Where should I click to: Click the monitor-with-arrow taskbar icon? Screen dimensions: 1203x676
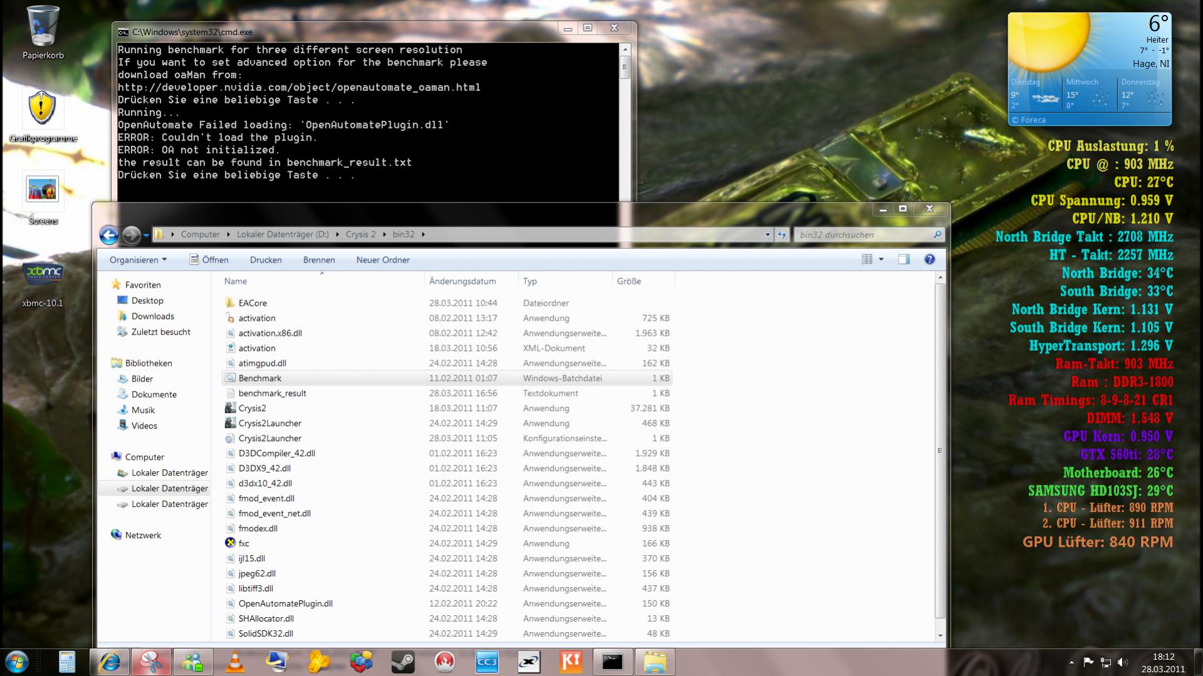tap(277, 662)
